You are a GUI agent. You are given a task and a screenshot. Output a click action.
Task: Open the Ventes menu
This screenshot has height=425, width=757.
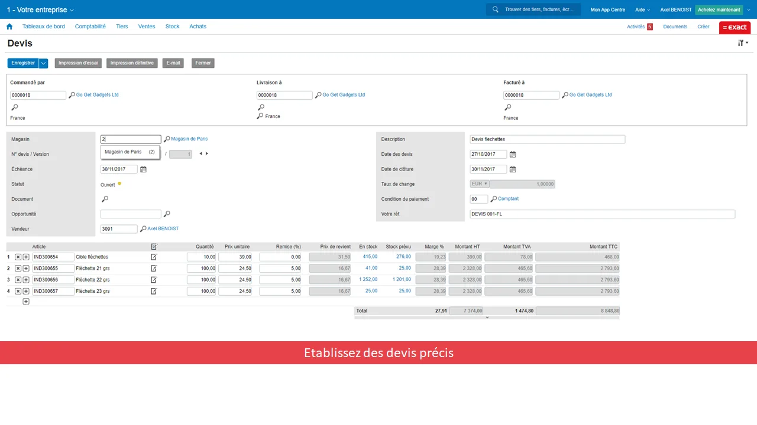(x=147, y=27)
